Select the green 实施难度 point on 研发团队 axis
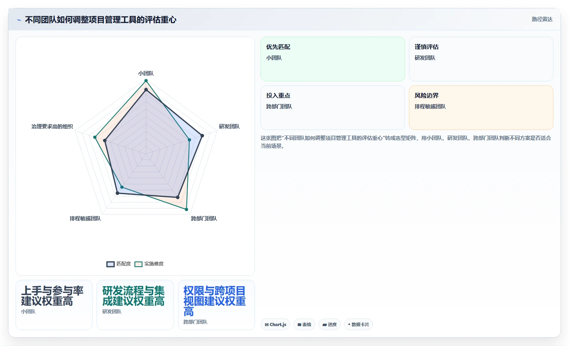Screen dimensions: 569x346 pyautogui.click(x=190, y=140)
